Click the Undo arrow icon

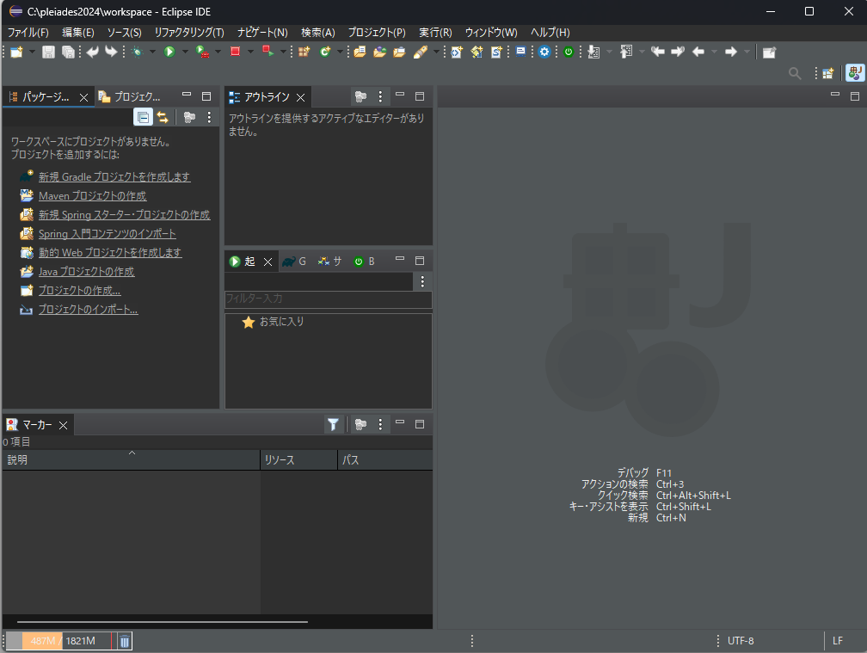[x=92, y=52]
